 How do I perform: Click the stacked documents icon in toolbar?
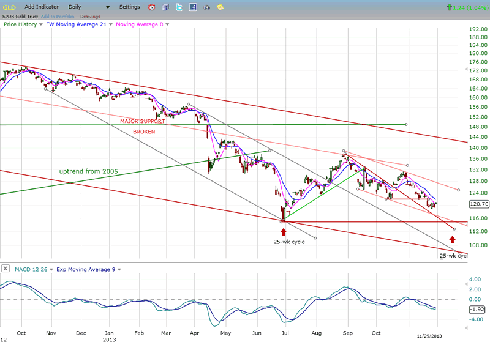[165, 7]
